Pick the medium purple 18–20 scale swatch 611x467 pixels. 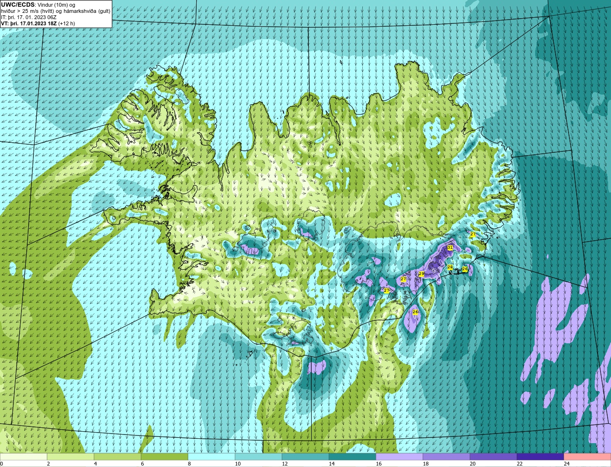click(447, 457)
